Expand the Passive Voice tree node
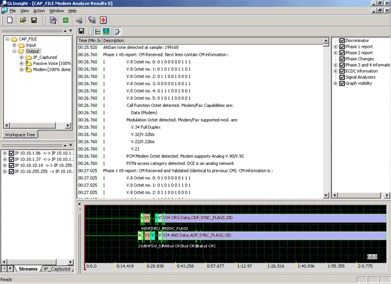Screen dimensions: 391x284 pos(22,63)
